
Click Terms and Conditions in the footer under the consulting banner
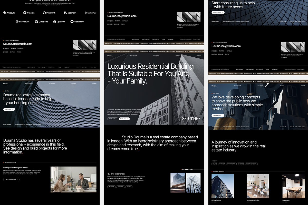coord(290,69)
